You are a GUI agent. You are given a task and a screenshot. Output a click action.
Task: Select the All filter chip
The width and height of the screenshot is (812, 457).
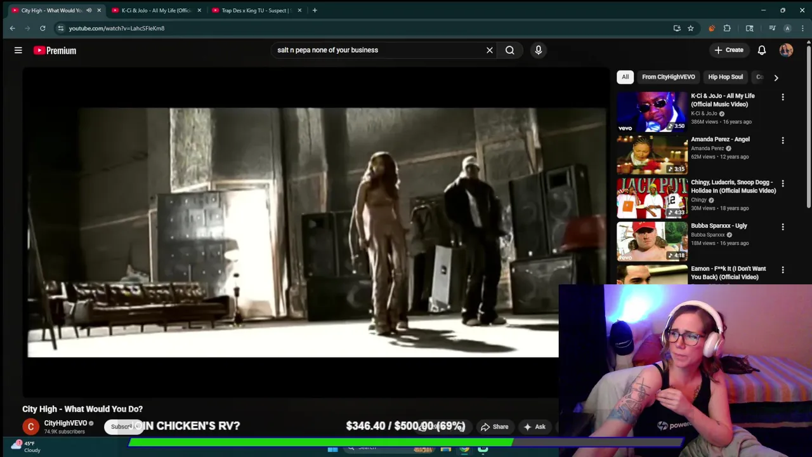coord(625,77)
